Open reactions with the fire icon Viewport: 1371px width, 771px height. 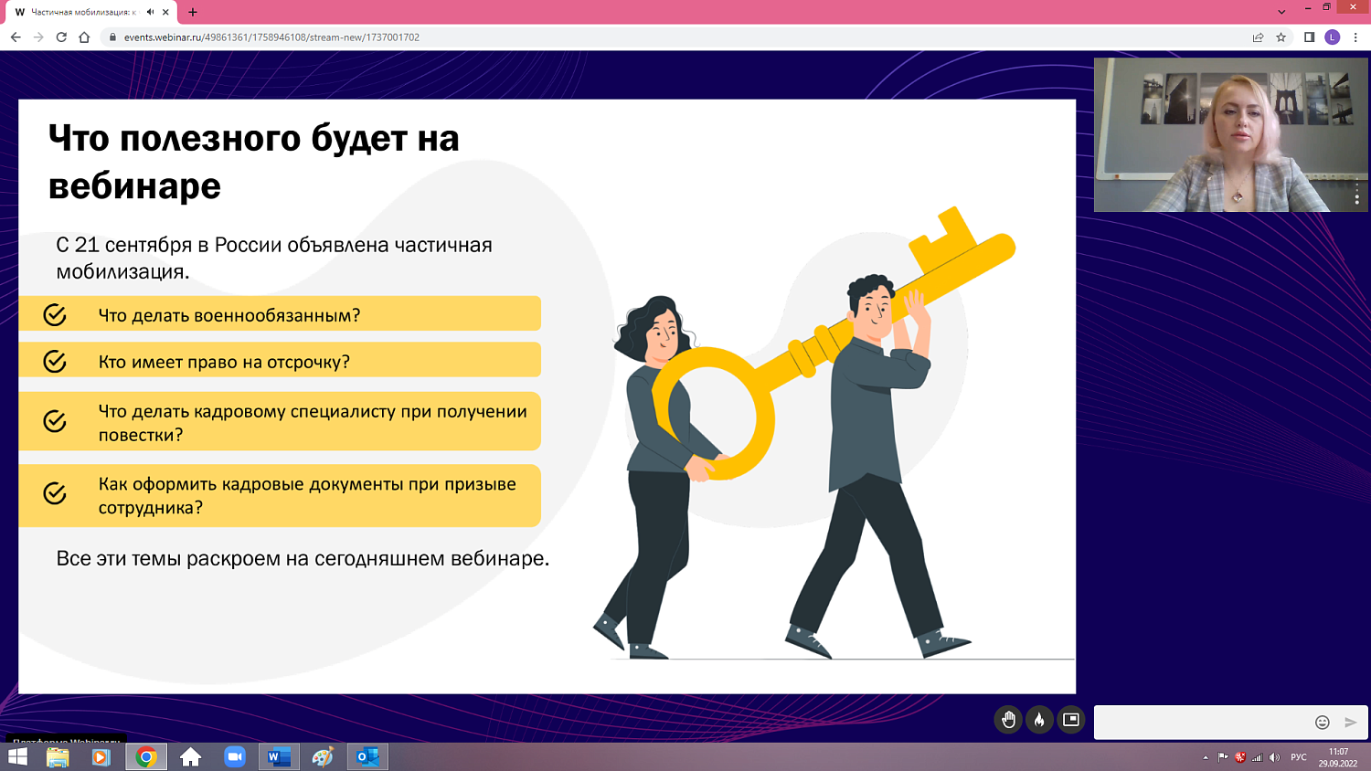coord(1038,720)
